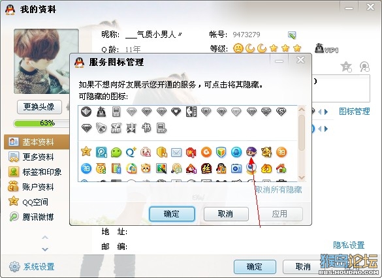
Task: Collapse sidebar using the up chevron
Action: pos(45,238)
